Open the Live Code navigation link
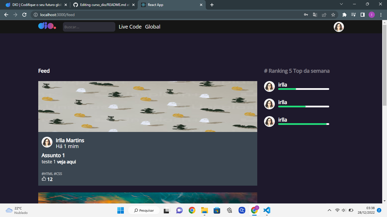387x217 pixels. coord(130,27)
